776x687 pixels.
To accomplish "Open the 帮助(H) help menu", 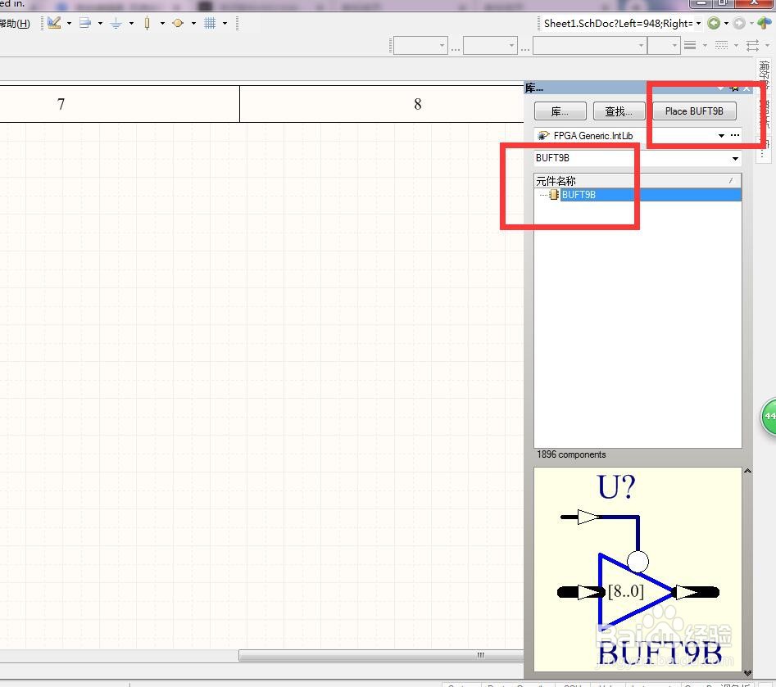I will 15,23.
